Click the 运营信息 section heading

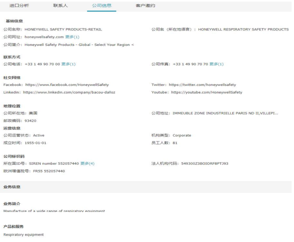[12, 128]
